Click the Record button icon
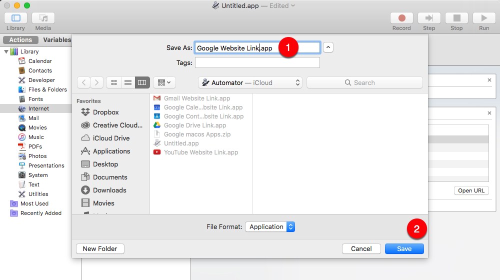The height and width of the screenshot is (280, 500). pos(401,18)
